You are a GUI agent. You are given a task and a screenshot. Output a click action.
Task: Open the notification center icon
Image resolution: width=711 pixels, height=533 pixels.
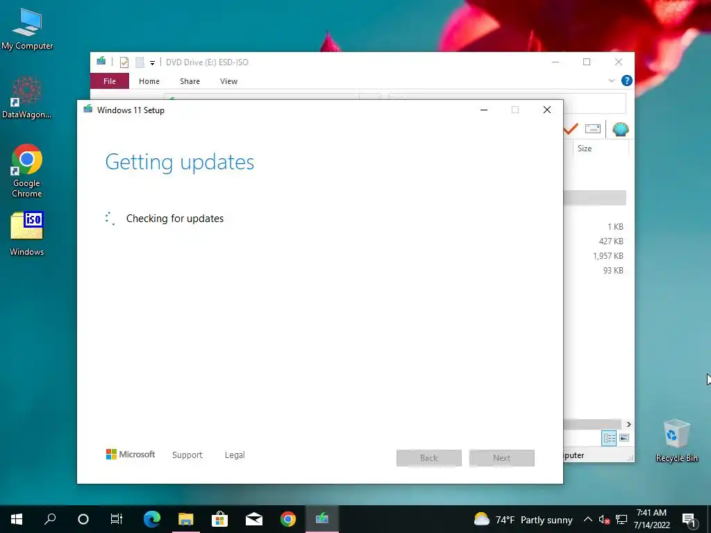(x=689, y=520)
